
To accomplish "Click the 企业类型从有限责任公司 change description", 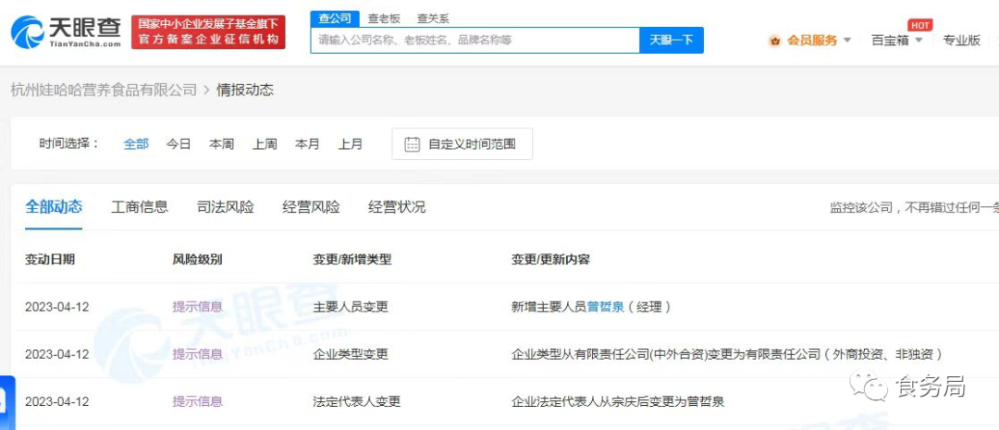I will [726, 354].
